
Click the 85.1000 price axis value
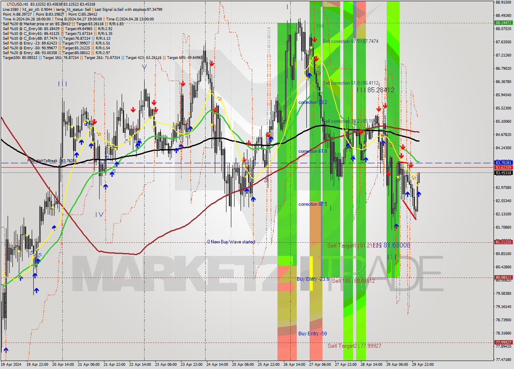[x=503, y=121]
